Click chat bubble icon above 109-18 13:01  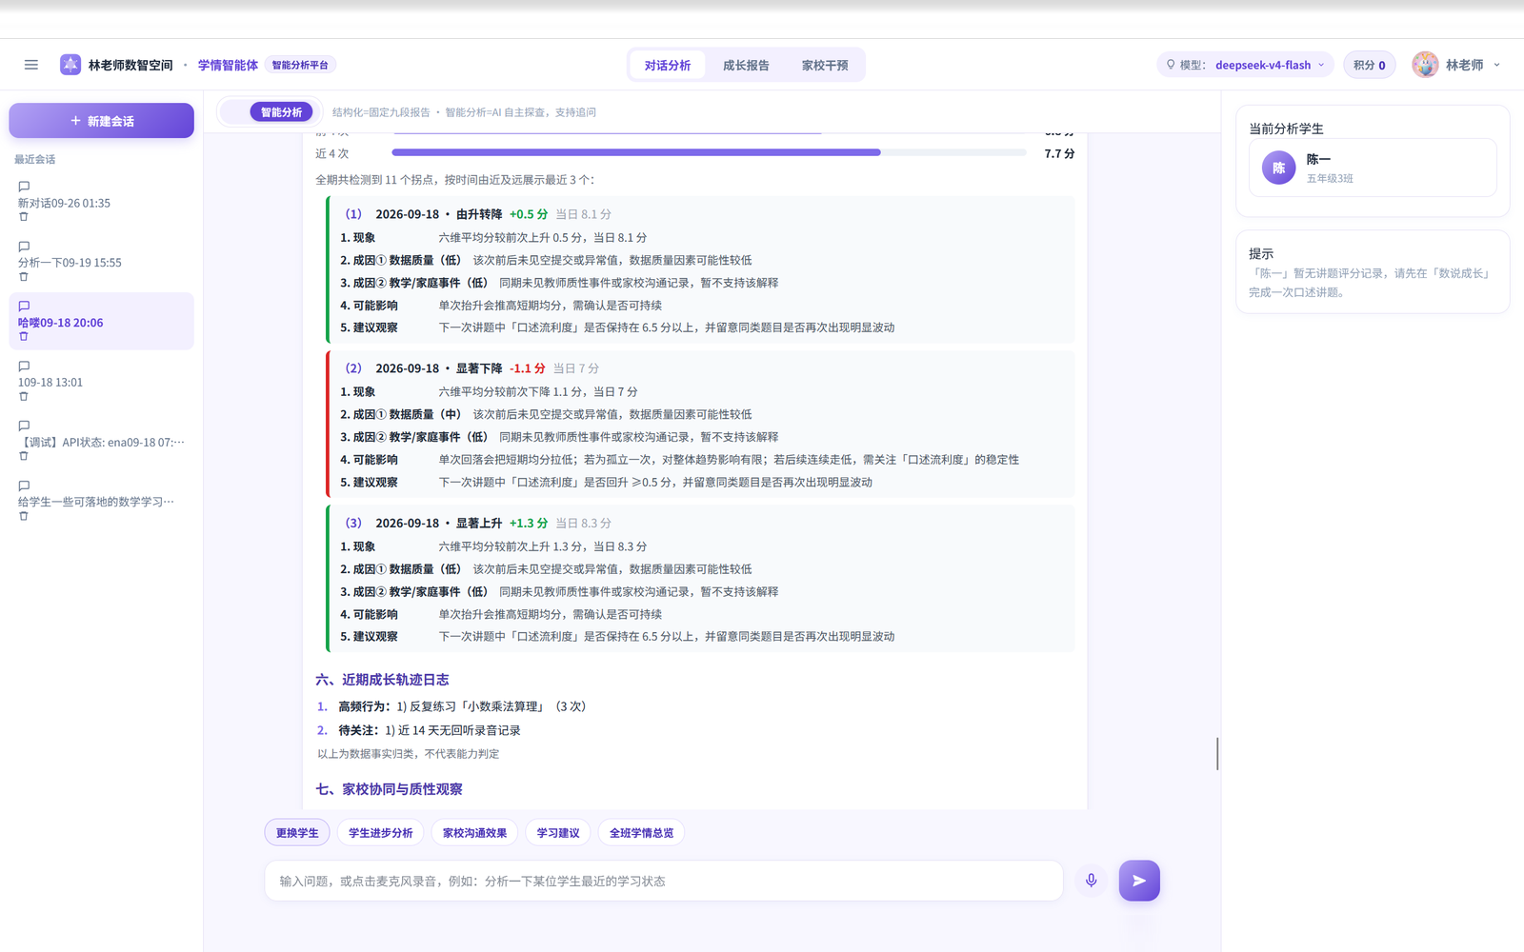[24, 367]
